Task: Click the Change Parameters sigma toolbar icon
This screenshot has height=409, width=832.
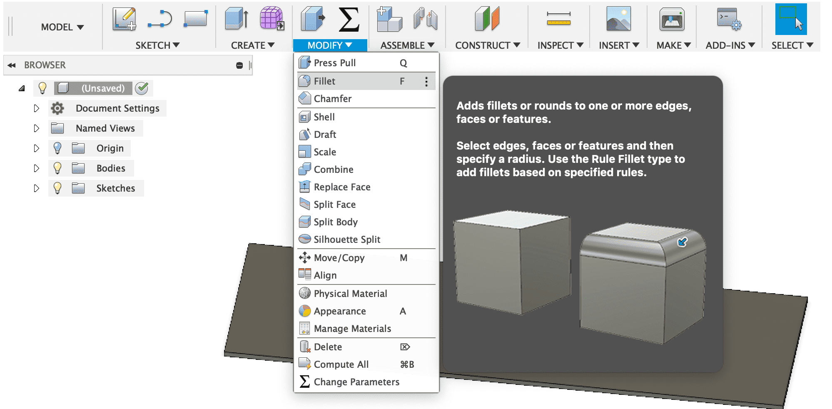Action: pos(349,19)
